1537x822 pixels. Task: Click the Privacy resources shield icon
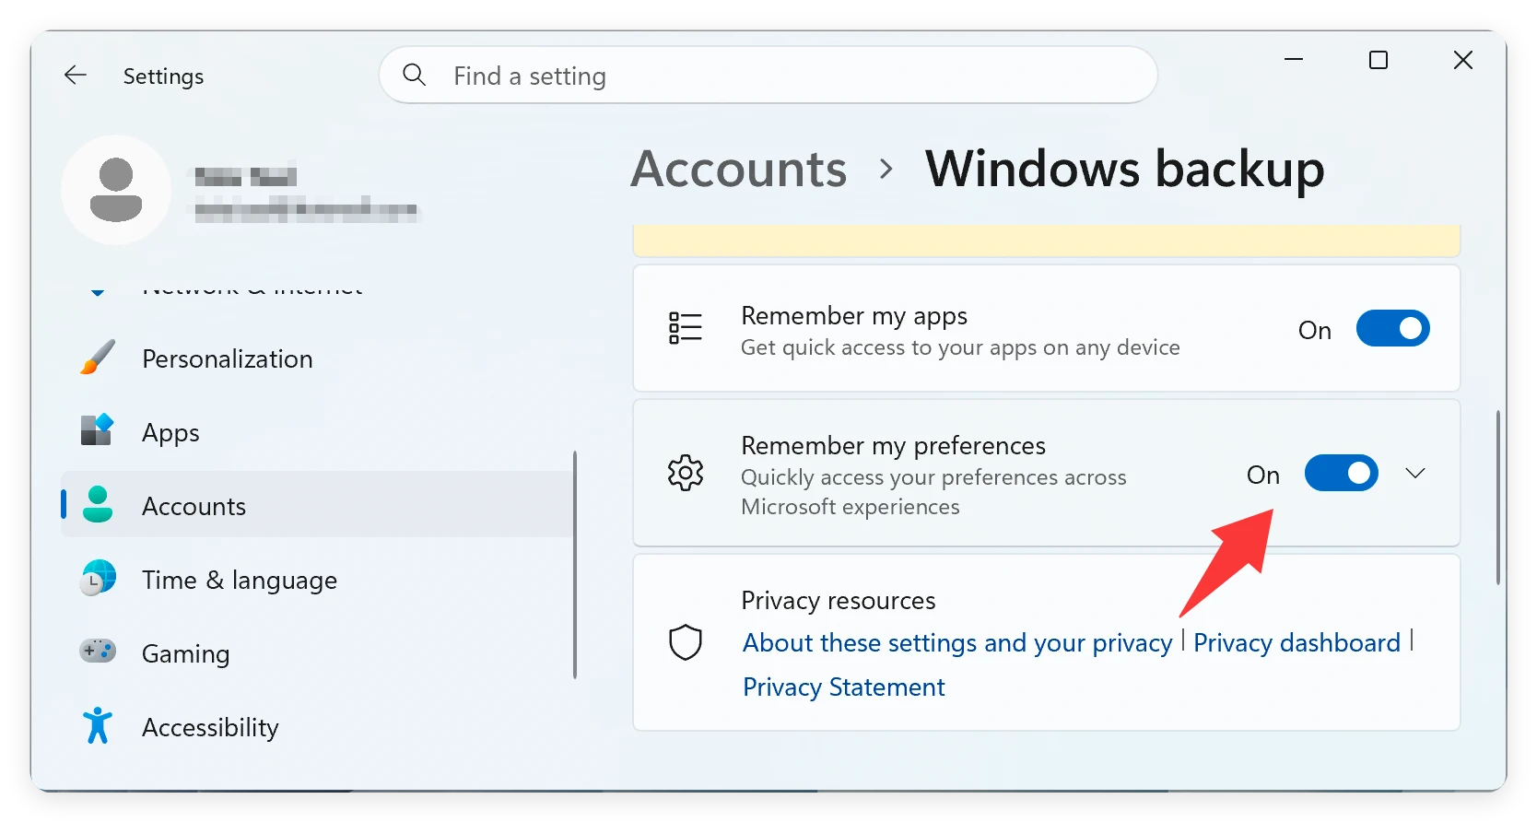686,642
